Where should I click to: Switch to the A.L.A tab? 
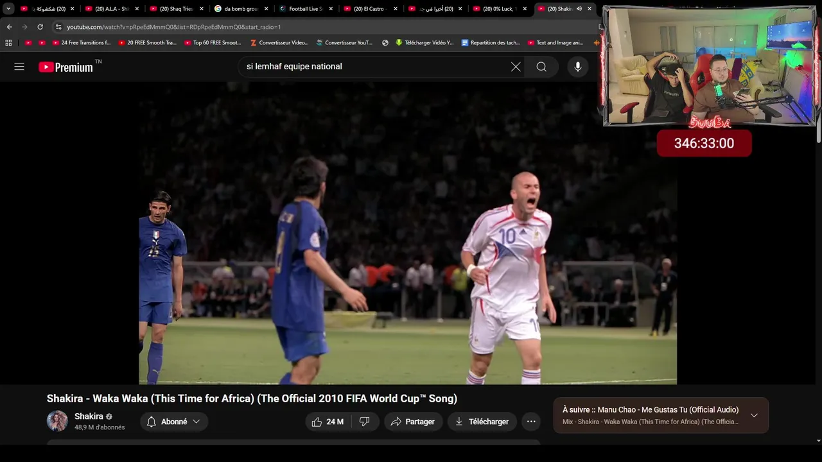(x=110, y=9)
